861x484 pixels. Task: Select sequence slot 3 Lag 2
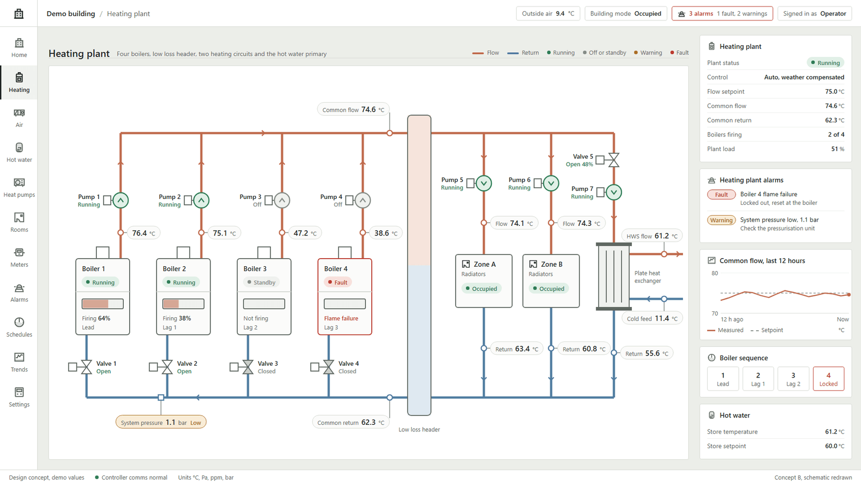[x=793, y=379]
